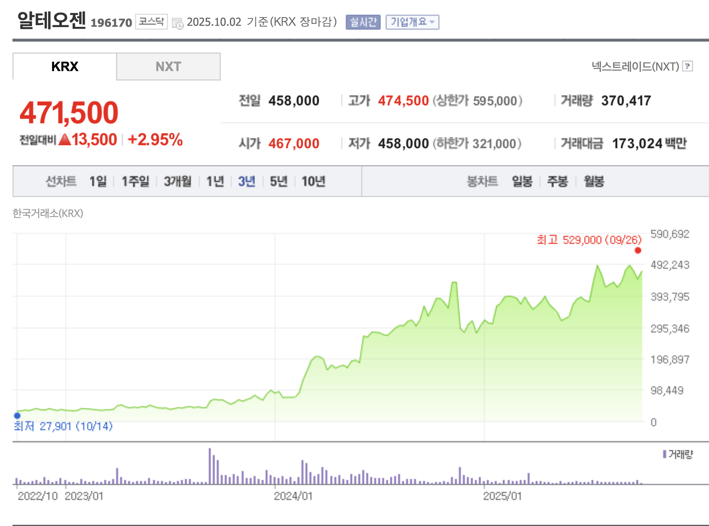
Task: Select the KRX tab
Action: coord(65,67)
